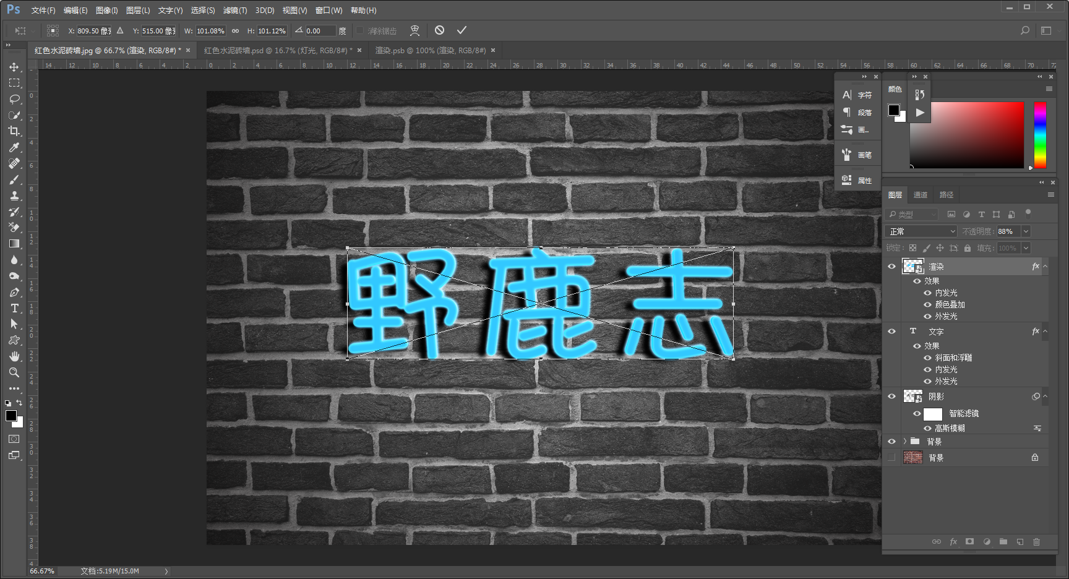This screenshot has width=1069, height=579.
Task: Switch to 渲染.psb document tab
Action: tap(430, 50)
